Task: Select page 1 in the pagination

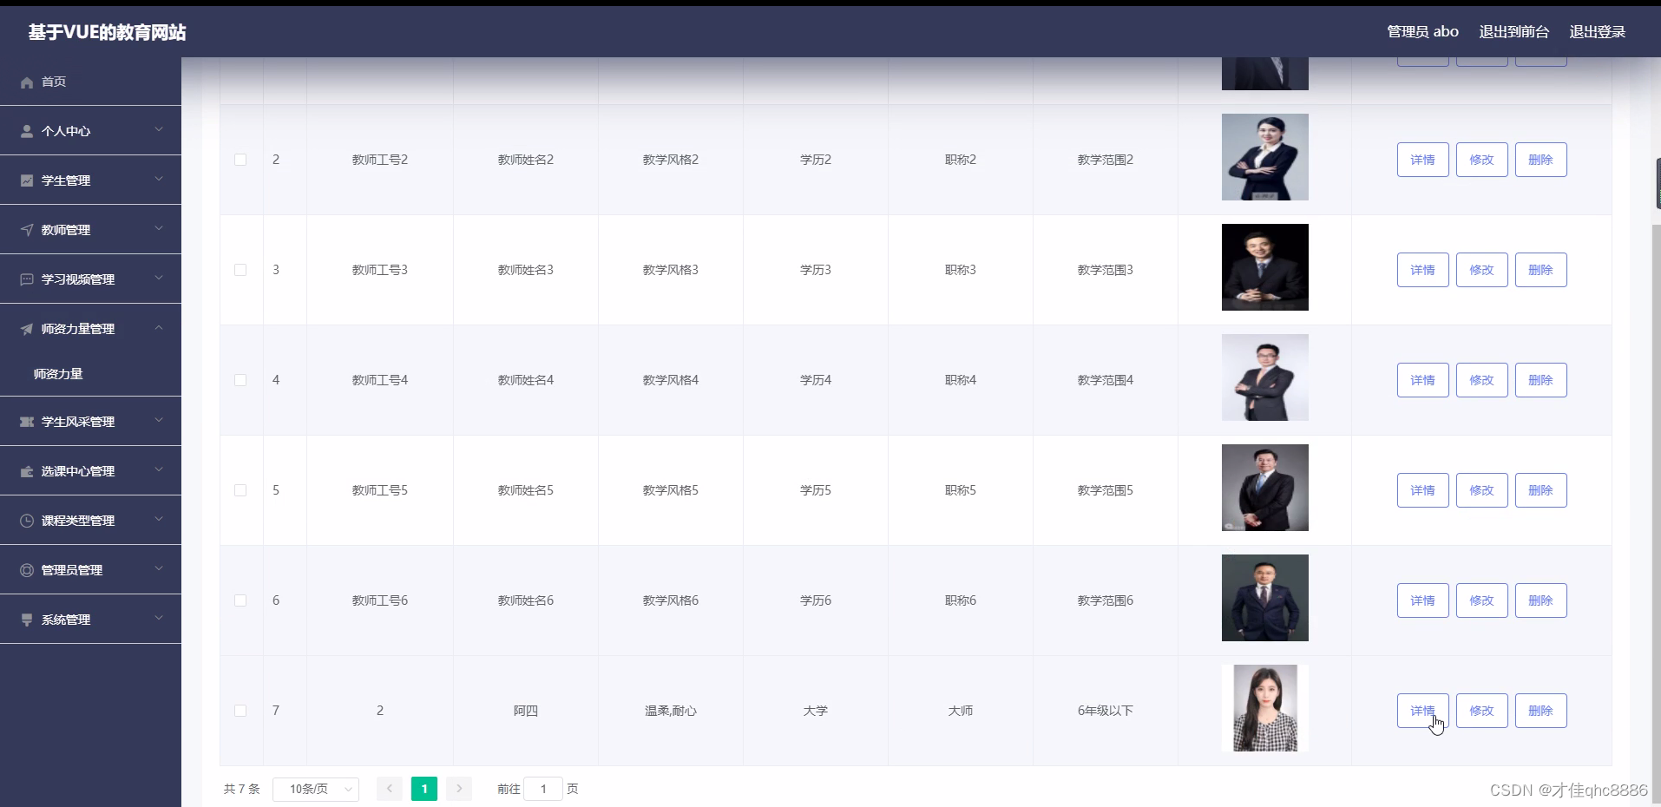Action: coord(424,789)
